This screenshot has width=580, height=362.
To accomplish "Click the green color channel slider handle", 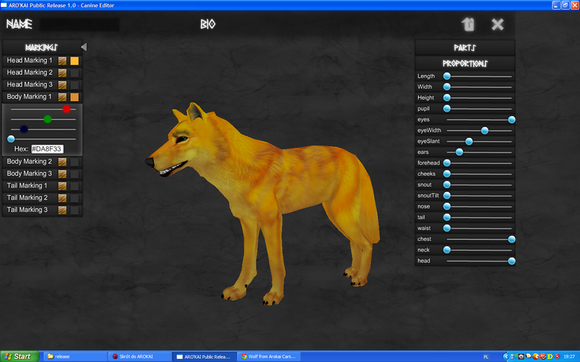I will tap(47, 119).
